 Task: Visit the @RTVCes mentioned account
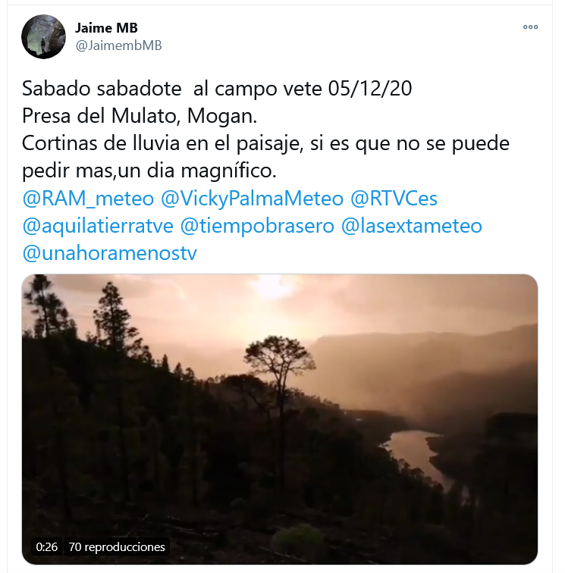(394, 199)
